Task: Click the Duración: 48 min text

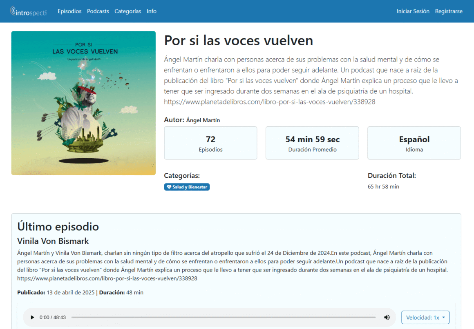Action: [x=121, y=292]
